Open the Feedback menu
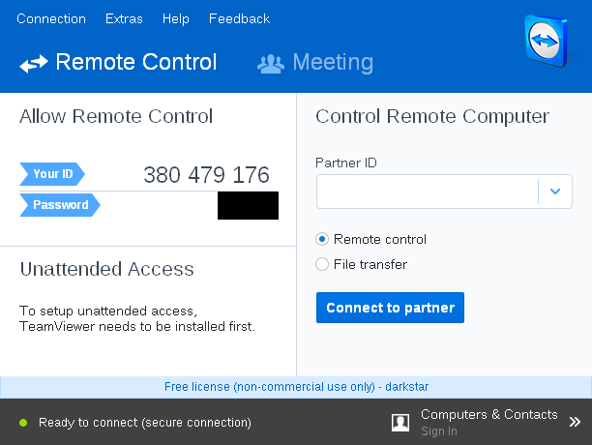592x445 pixels. pos(239,18)
